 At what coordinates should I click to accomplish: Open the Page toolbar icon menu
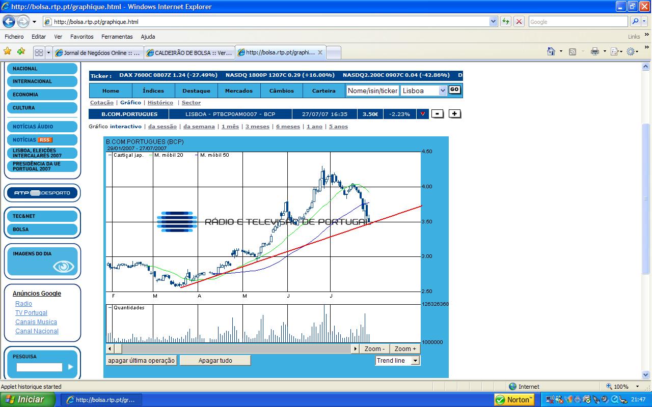pos(614,51)
